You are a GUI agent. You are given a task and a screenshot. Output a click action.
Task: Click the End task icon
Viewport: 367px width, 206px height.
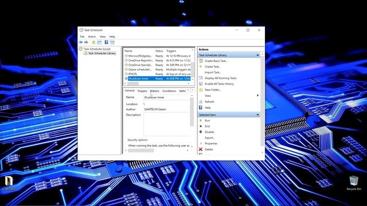tap(201, 126)
